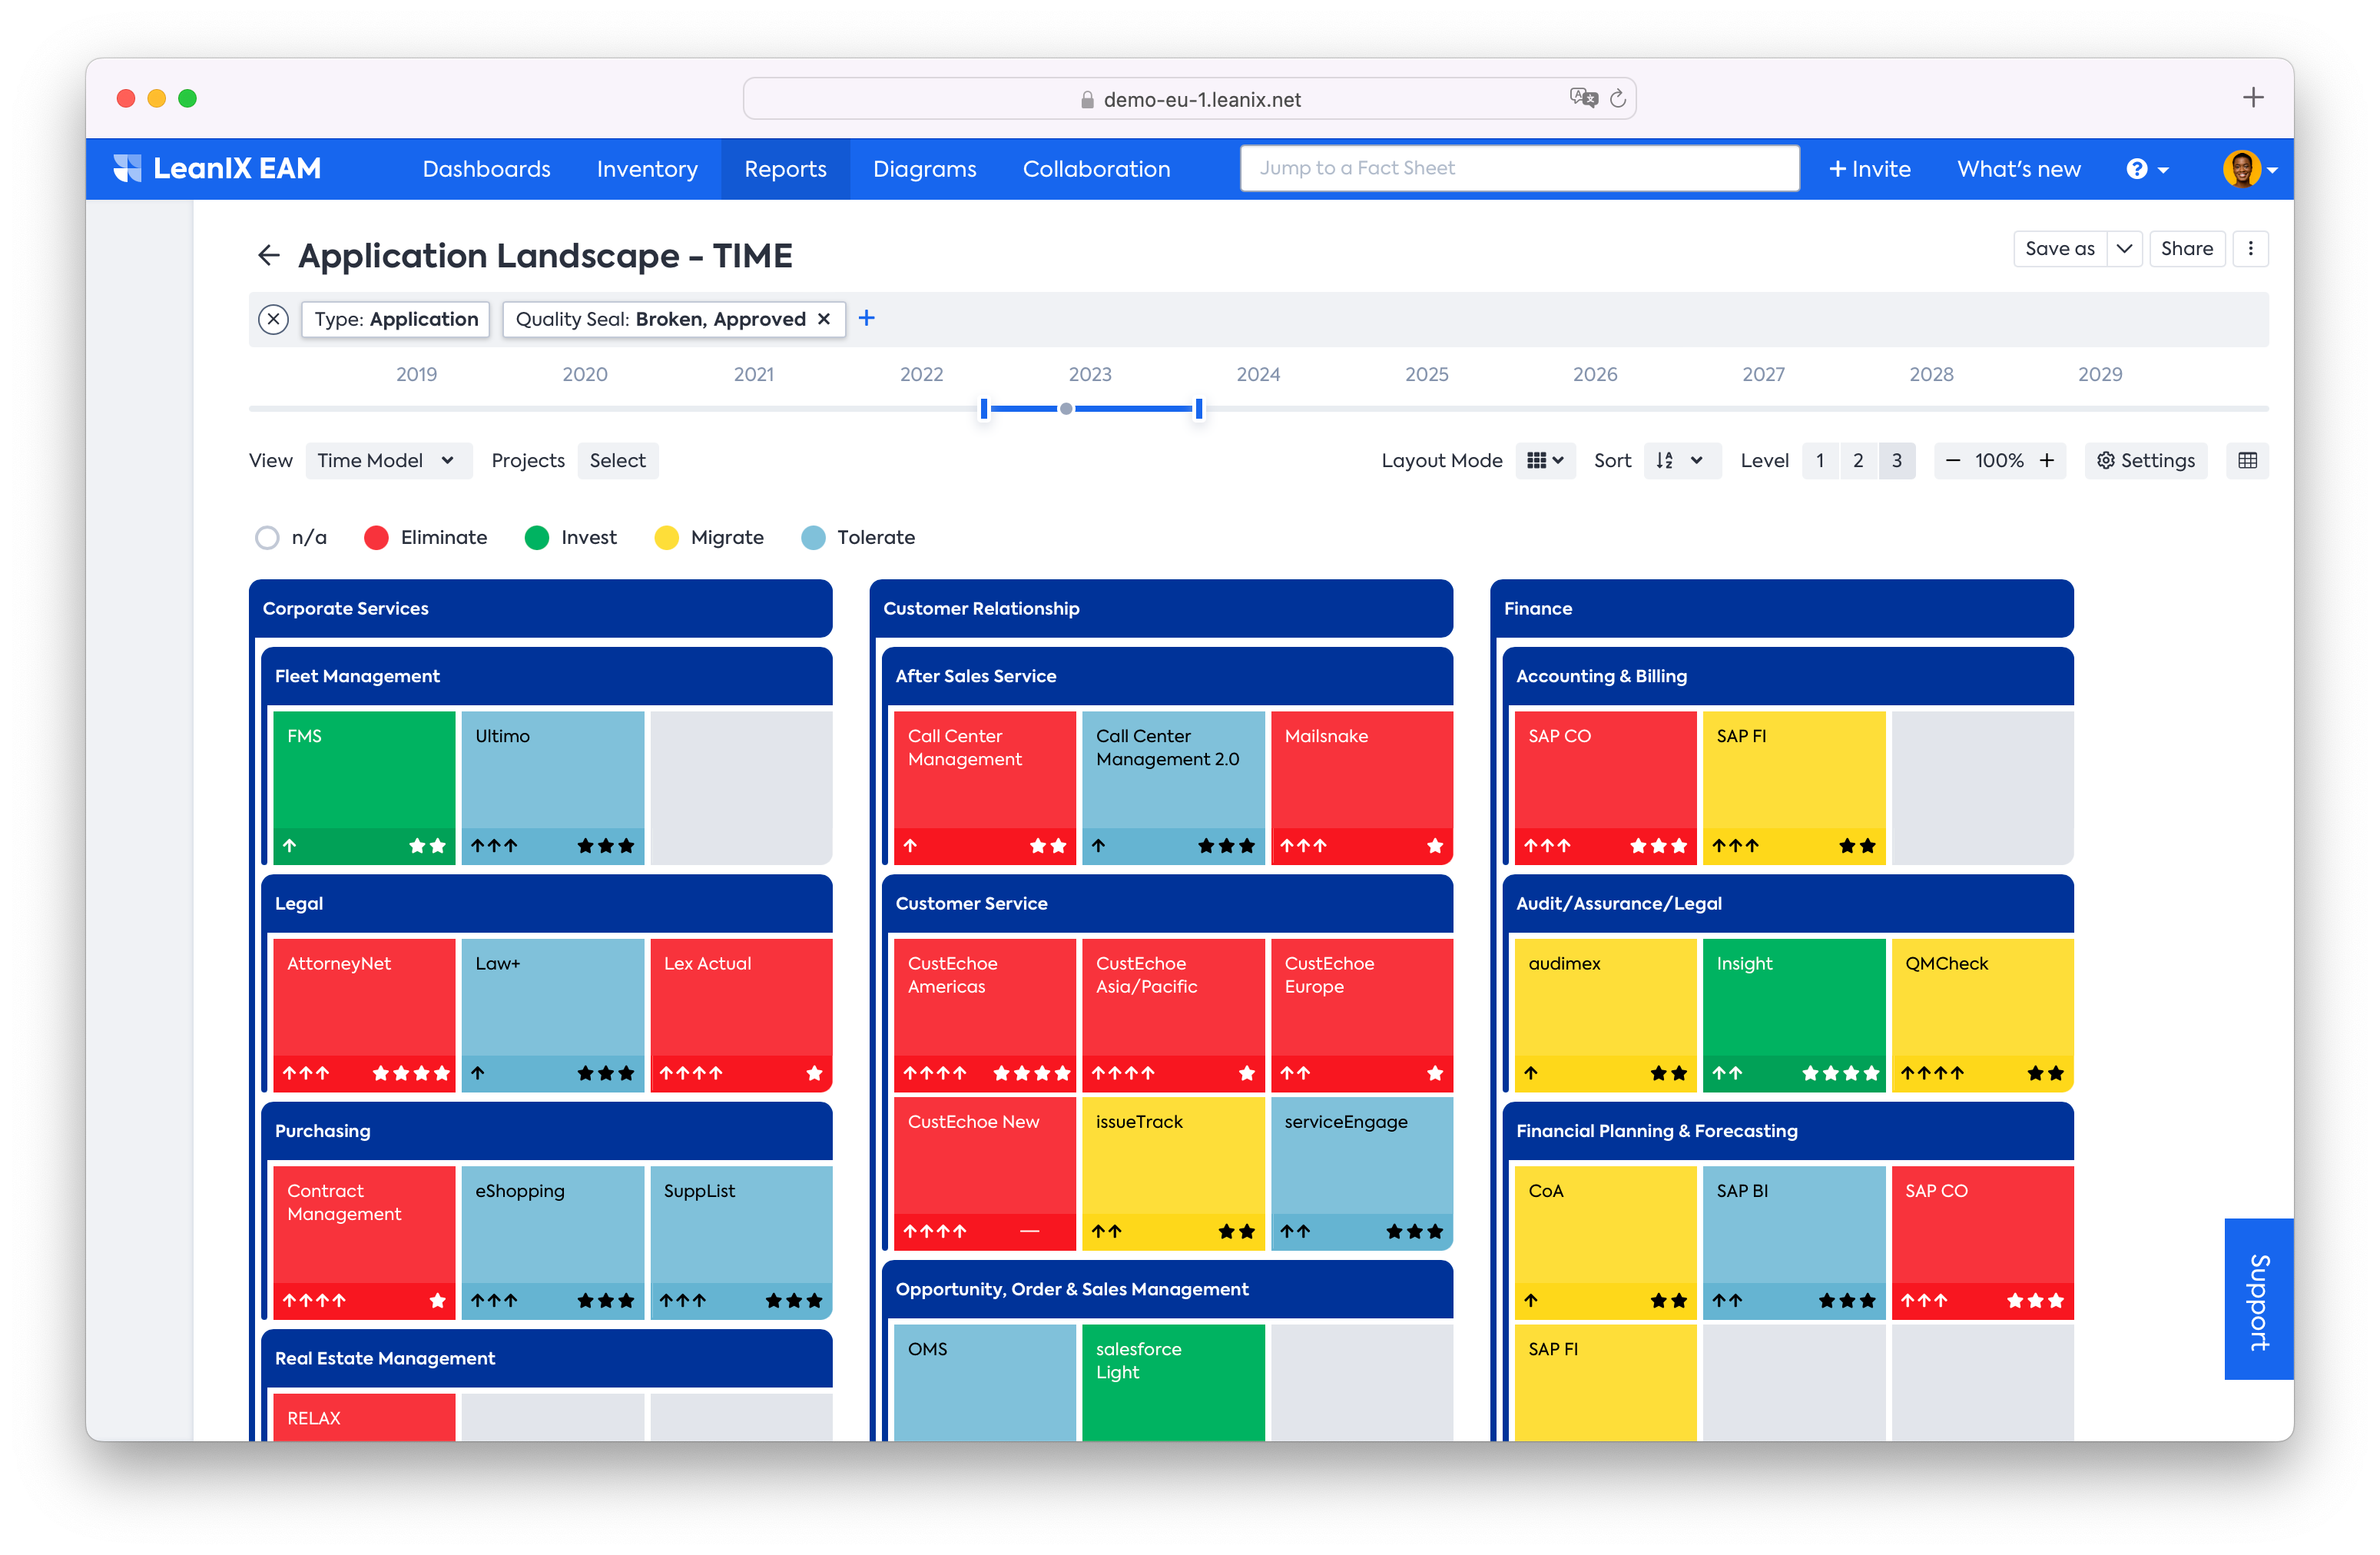Click the Quality Seal filter label
The height and width of the screenshot is (1555, 2380).
(x=660, y=319)
